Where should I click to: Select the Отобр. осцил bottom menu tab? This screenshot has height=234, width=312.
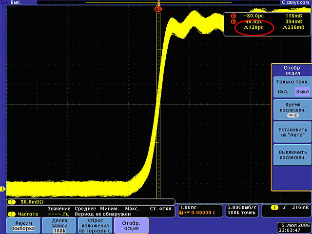(x=131, y=226)
